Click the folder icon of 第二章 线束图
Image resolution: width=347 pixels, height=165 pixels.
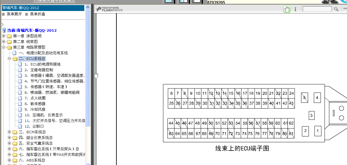pos(9,41)
